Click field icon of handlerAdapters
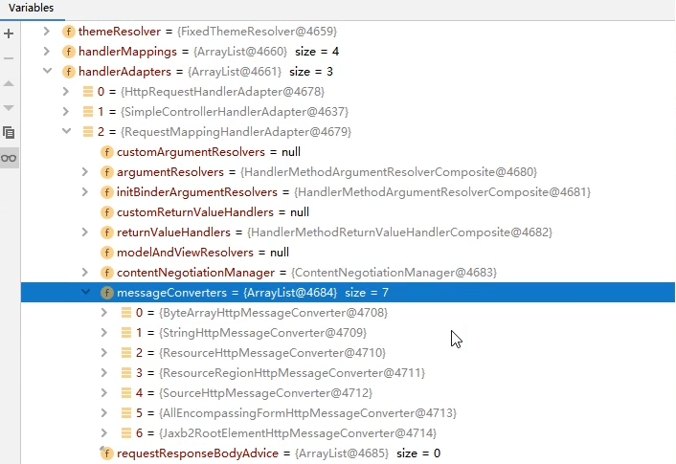The height and width of the screenshot is (464, 676). [69, 72]
